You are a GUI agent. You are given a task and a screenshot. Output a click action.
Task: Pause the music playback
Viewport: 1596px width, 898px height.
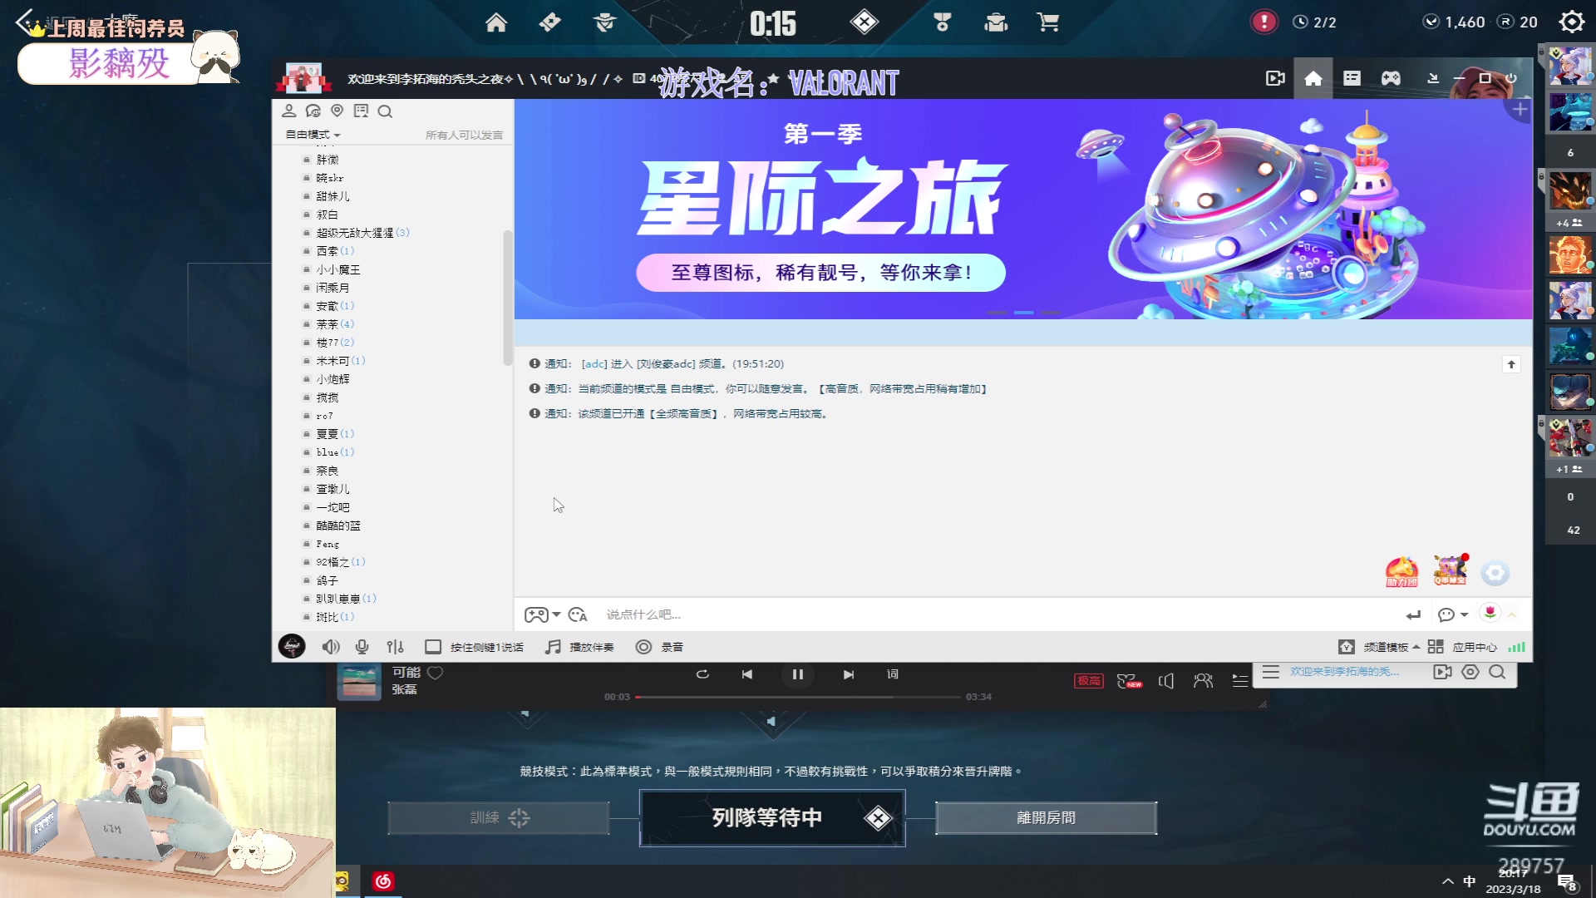tap(797, 674)
